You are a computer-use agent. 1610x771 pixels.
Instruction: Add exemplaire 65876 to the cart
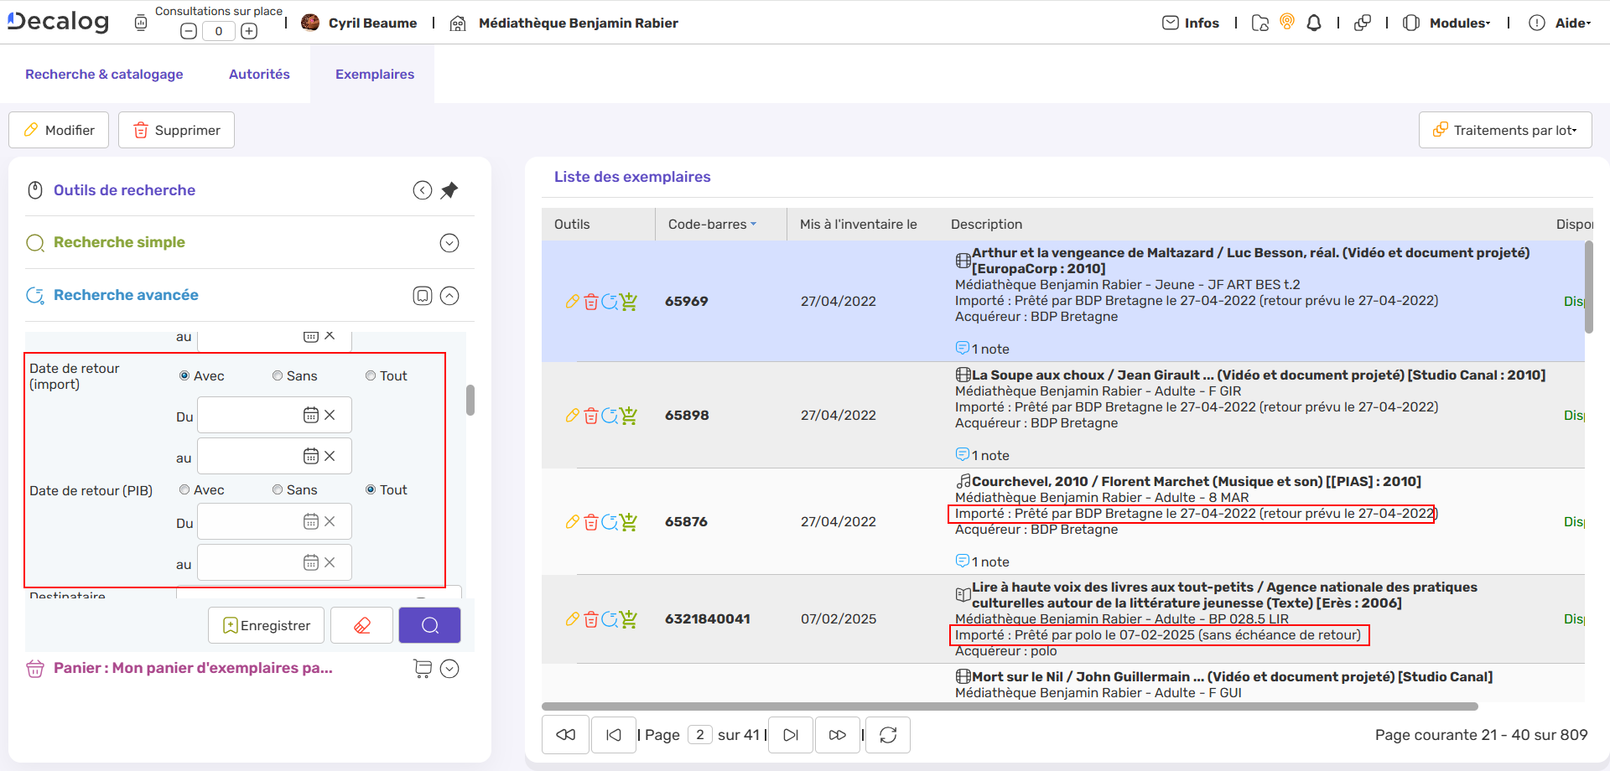pyautogui.click(x=630, y=521)
